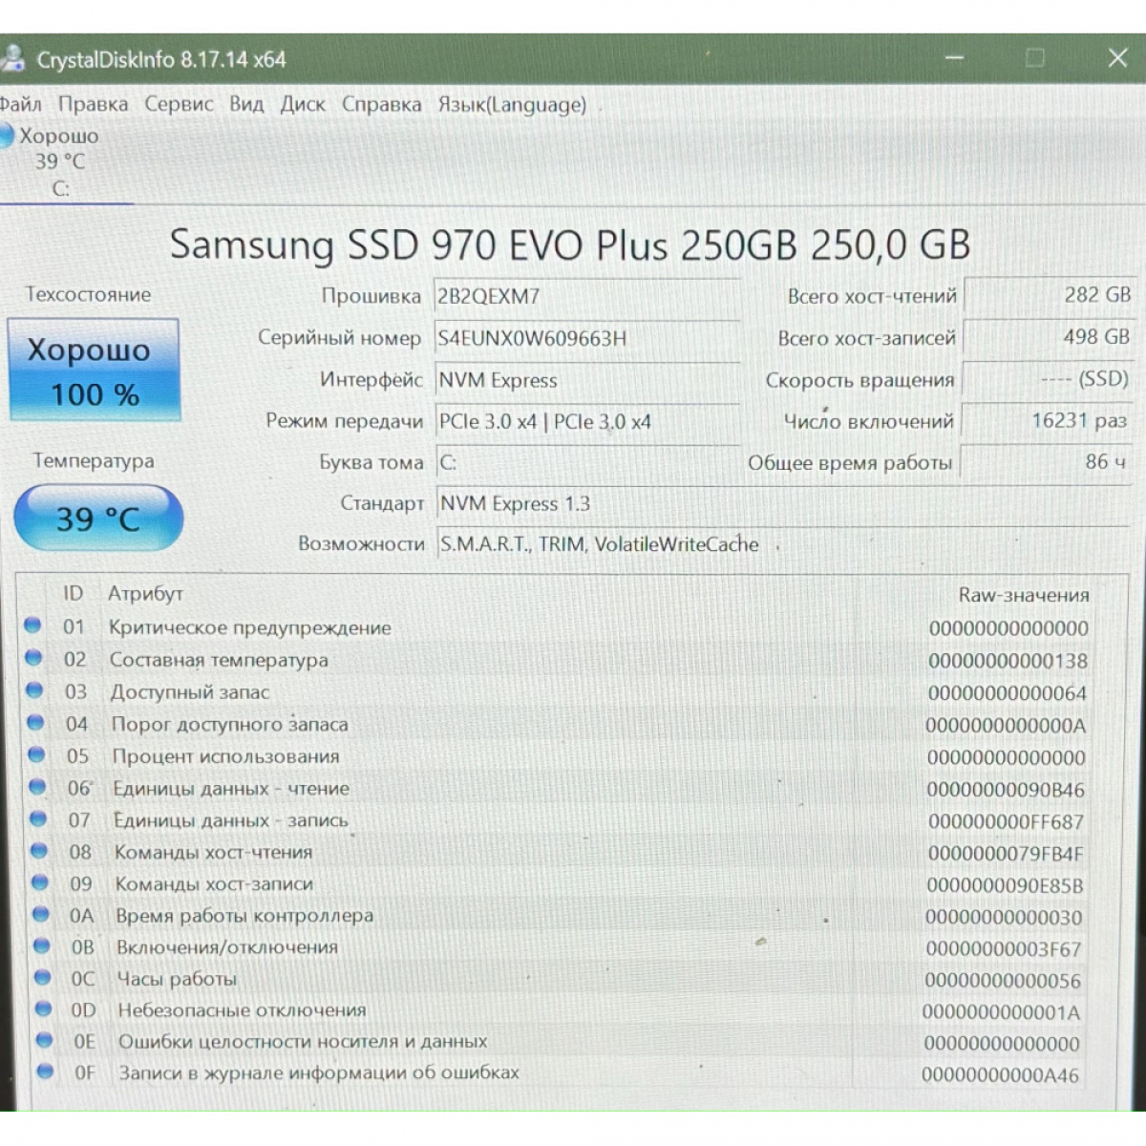Open the Правка menu

(93, 104)
